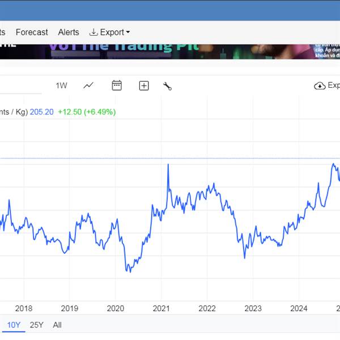Viewport: 340px width, 340px height.
Task: Click the cloud download export icon
Action: click(320, 86)
